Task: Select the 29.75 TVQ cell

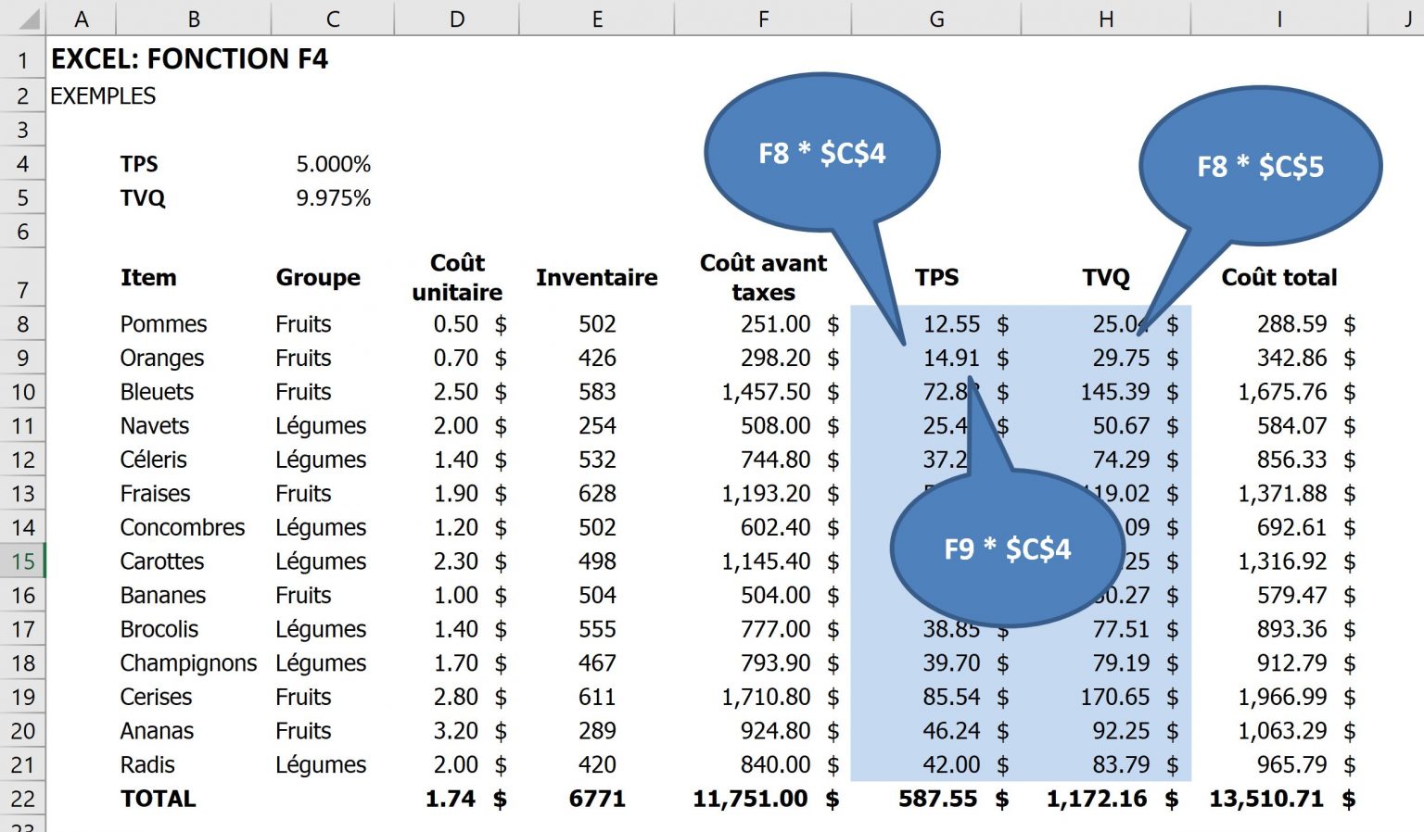Action: coord(1106,358)
